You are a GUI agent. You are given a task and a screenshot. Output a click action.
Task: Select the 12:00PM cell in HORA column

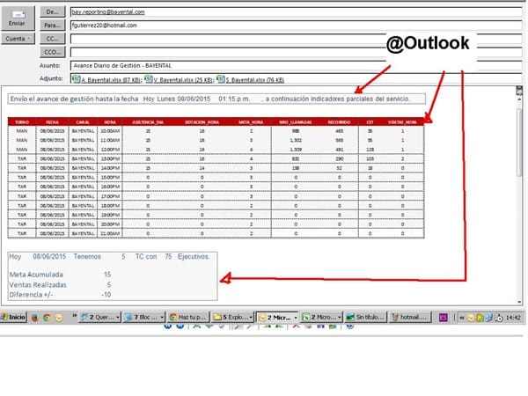click(x=110, y=150)
